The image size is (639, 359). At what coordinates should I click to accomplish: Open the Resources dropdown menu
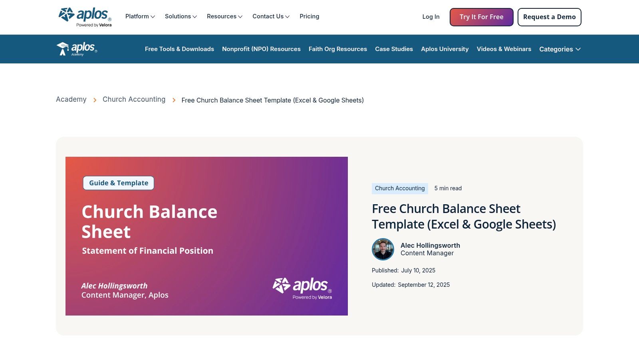224,16
